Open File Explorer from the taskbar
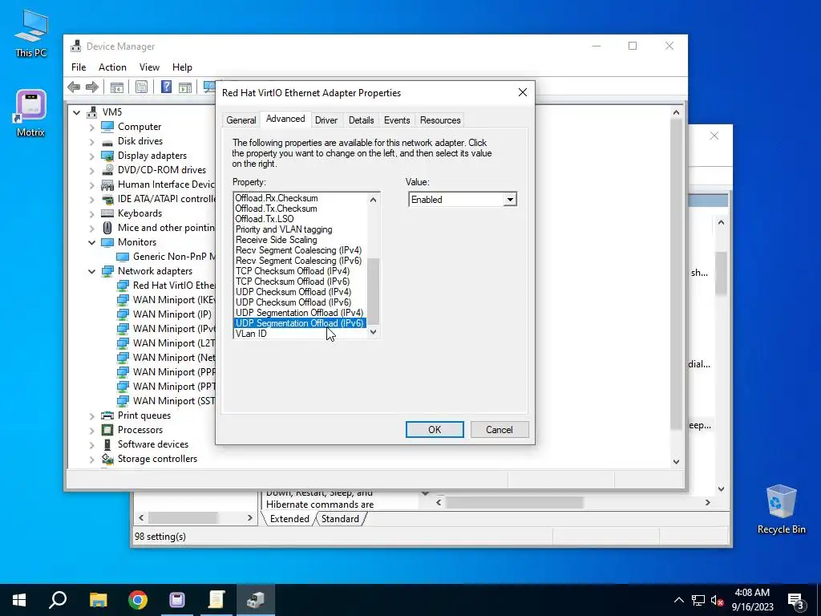The width and height of the screenshot is (821, 616). tap(98, 600)
